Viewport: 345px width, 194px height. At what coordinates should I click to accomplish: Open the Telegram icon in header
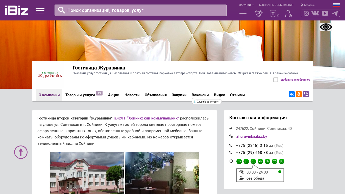[335, 13]
